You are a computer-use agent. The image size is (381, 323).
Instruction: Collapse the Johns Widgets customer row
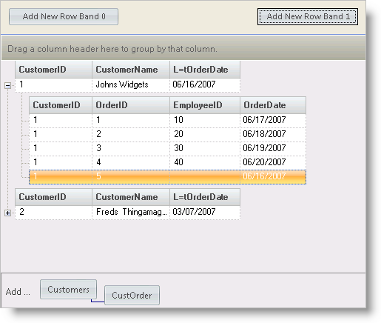(x=7, y=86)
